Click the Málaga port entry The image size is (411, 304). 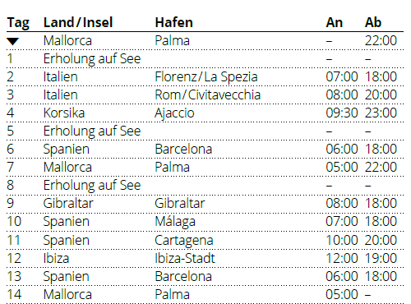pyautogui.click(x=175, y=222)
